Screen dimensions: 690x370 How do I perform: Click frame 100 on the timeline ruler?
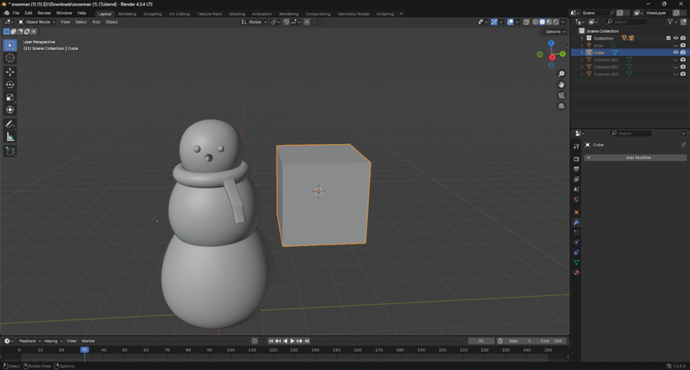tap(230, 350)
